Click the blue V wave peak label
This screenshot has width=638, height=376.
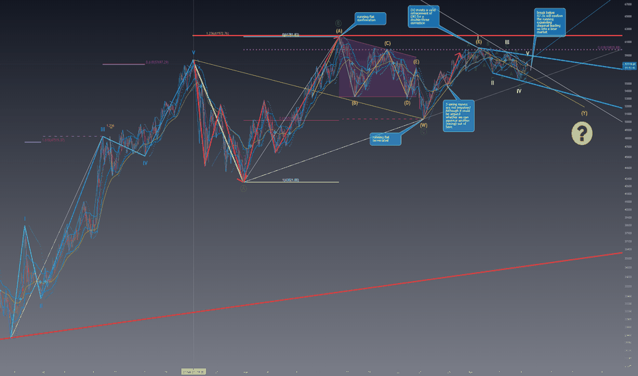[x=194, y=53]
